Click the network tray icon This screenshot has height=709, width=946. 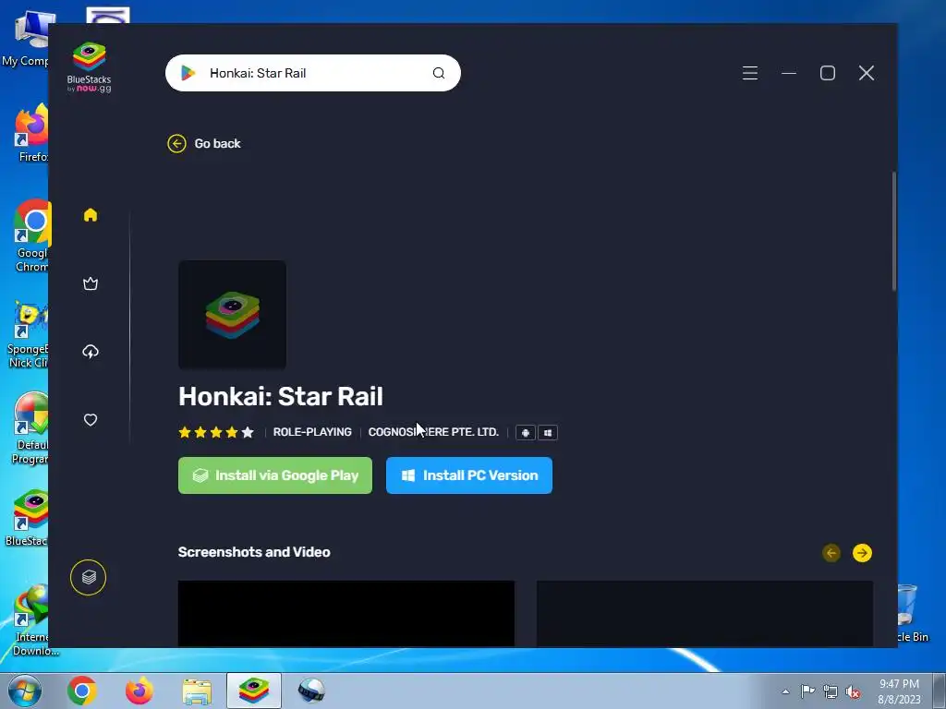coord(831,691)
